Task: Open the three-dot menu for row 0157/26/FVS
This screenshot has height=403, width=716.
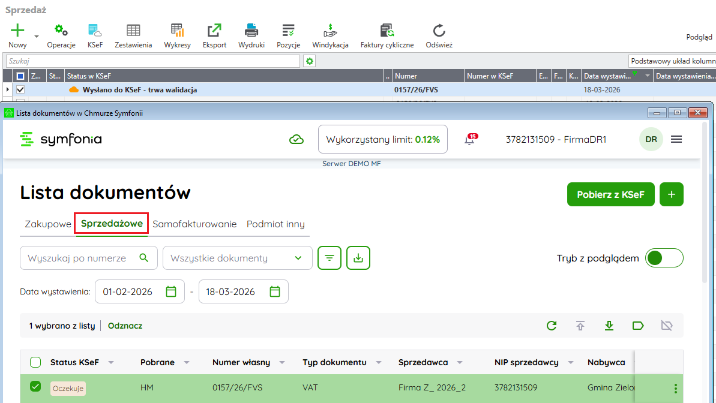Action: pyautogui.click(x=676, y=388)
